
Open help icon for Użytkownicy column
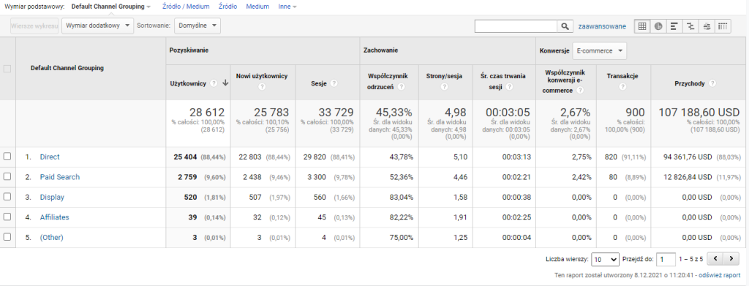(214, 83)
